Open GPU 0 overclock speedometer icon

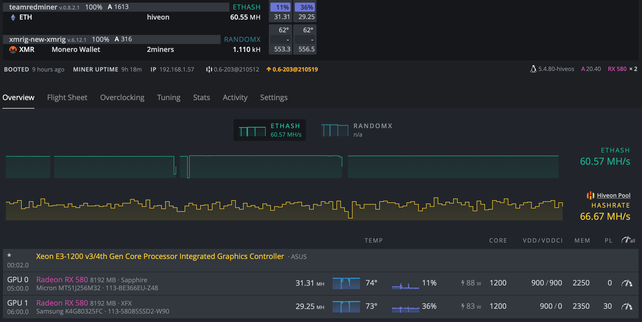(627, 283)
